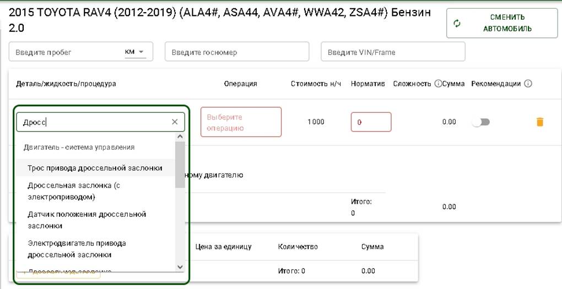Viewport: 562px width, 289px height.
Task: Click the Сменить автомобиль button
Action: pos(502,23)
